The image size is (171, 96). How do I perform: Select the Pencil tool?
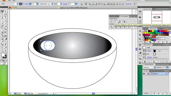6,23
